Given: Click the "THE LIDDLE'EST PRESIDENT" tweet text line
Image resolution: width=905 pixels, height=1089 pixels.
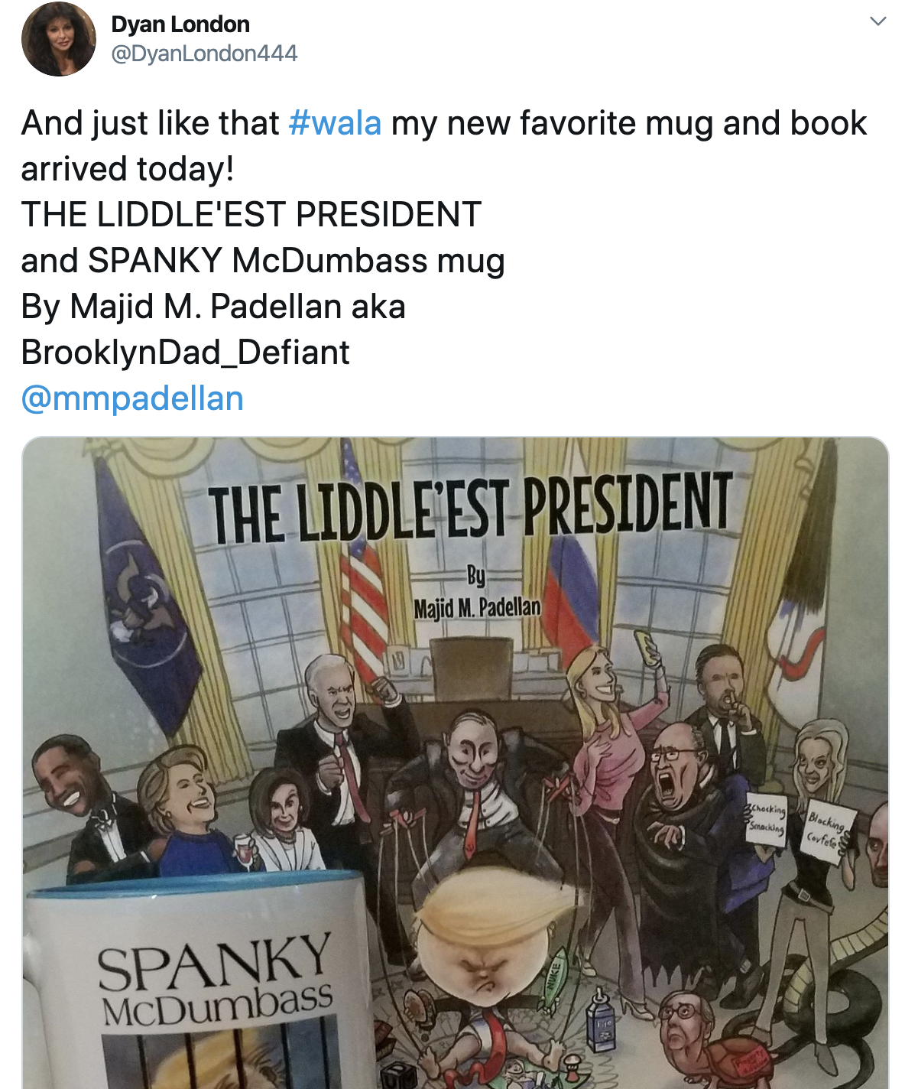Looking at the screenshot, I should coord(251,215).
